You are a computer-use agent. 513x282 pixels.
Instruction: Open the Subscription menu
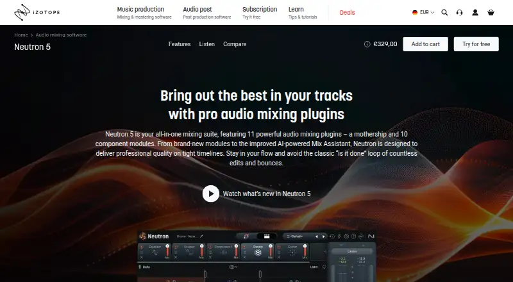pos(260,12)
